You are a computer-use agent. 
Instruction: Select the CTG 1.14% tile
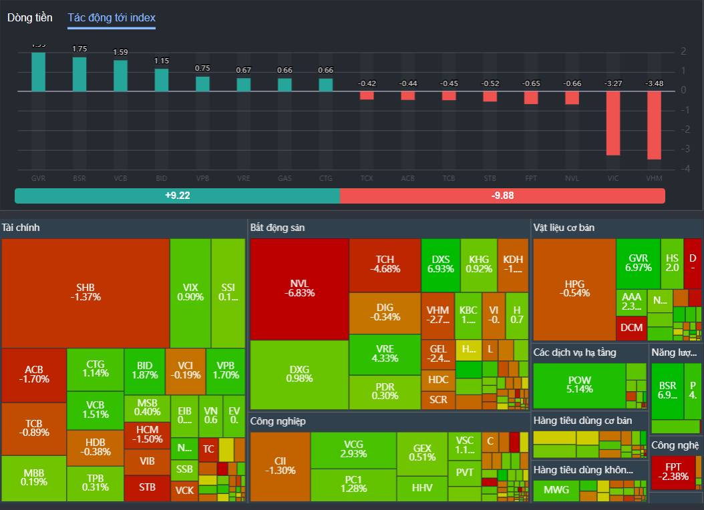point(96,370)
